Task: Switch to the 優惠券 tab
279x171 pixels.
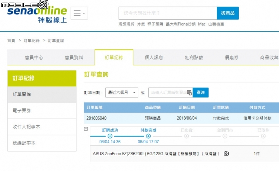Action: (x=231, y=58)
